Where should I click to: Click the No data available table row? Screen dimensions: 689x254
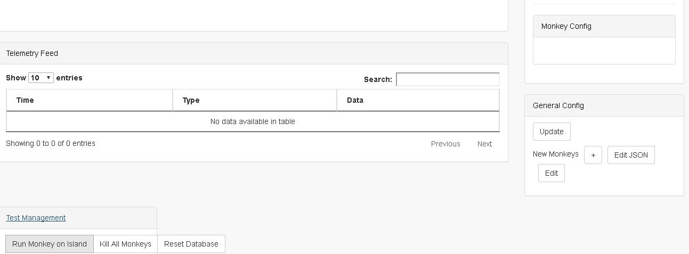tap(253, 121)
